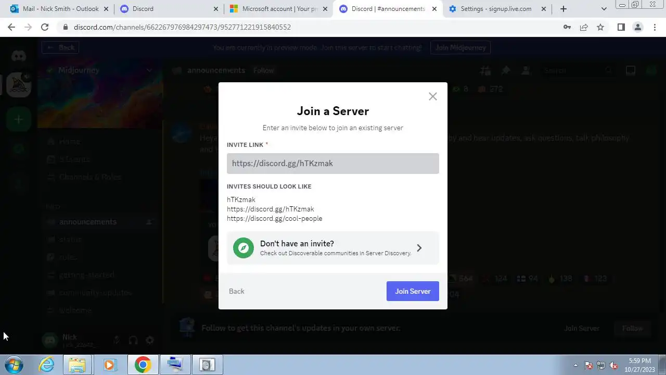Click the Join Server button in dialog
This screenshot has width=666, height=375.
pyautogui.click(x=413, y=291)
